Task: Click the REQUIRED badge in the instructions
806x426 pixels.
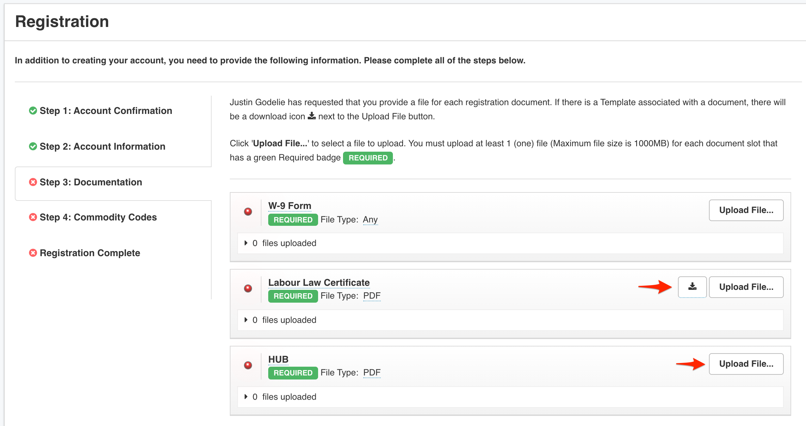Action: click(368, 158)
